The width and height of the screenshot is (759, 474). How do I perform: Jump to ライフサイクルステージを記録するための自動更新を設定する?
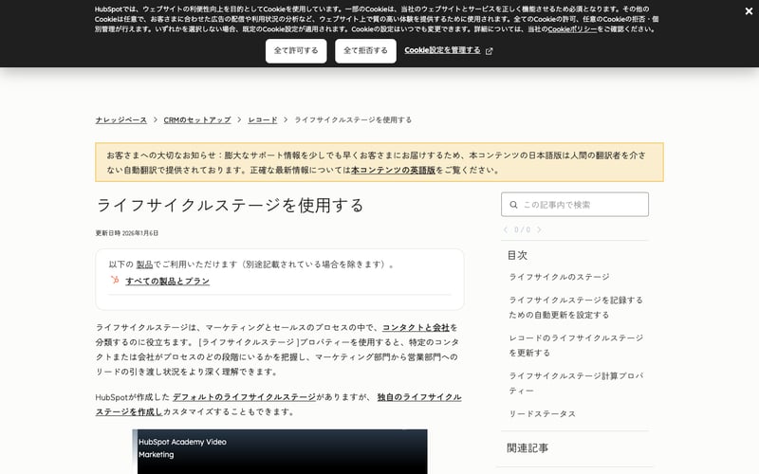coord(576,307)
